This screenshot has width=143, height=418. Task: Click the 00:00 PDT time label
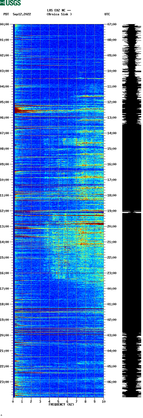pos(5,24)
